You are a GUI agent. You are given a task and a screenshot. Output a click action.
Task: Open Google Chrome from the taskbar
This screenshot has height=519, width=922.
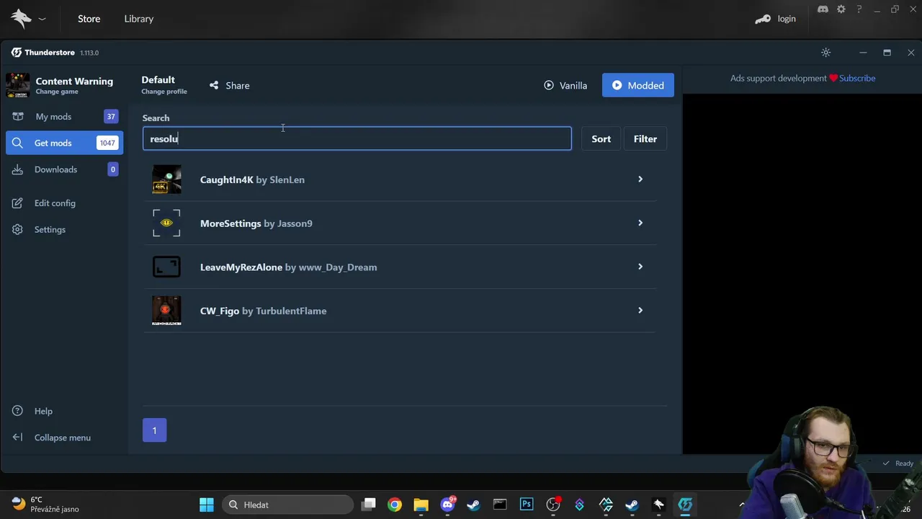click(394, 505)
